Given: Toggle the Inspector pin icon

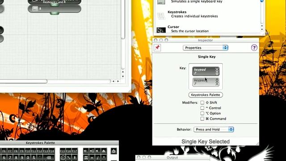Looking at the screenshot, I should (157, 48).
